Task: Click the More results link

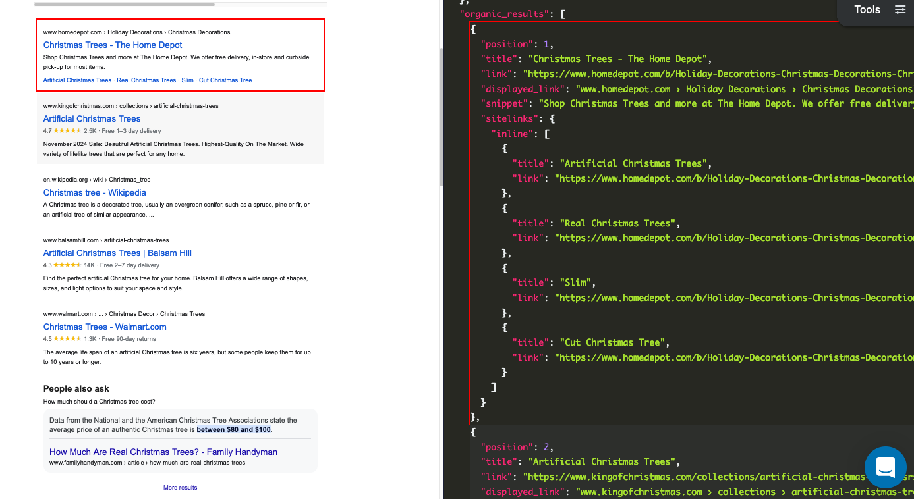Action: pos(181,488)
